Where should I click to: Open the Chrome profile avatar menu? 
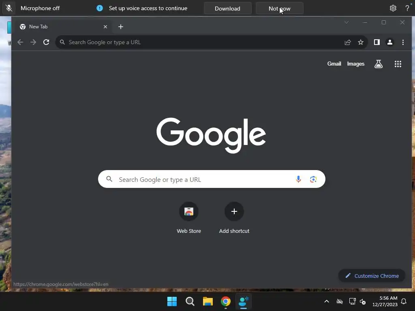pyautogui.click(x=389, y=42)
